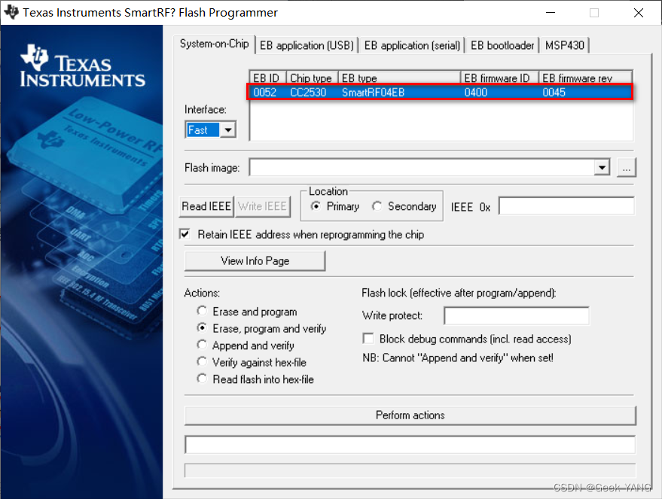Screen dimensions: 662x499
Task: Click the Flash image path field
Action: 422,167
